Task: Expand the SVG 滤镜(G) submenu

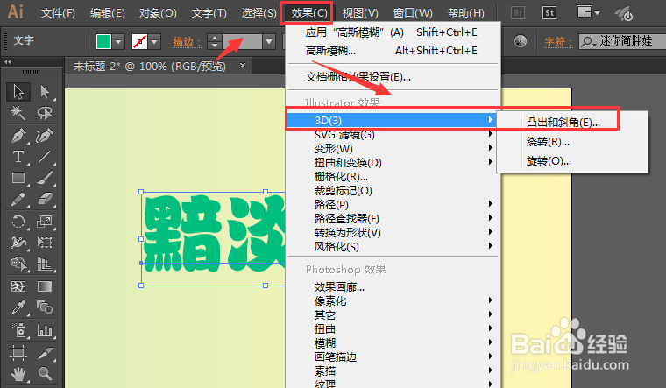Action: point(393,135)
